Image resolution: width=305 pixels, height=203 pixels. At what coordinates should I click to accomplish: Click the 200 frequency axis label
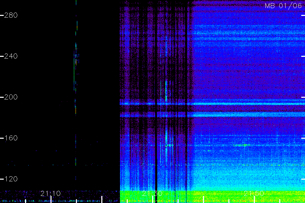11,97
